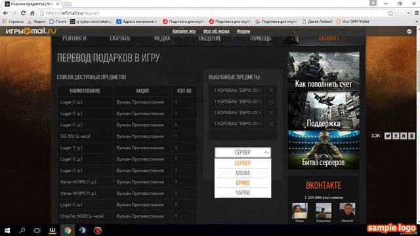Choose the orange СЕРВЕР option in the list
This screenshot has width=420, height=236.
[243, 163]
